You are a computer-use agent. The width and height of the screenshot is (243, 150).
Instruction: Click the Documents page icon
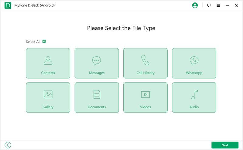coord(97,95)
